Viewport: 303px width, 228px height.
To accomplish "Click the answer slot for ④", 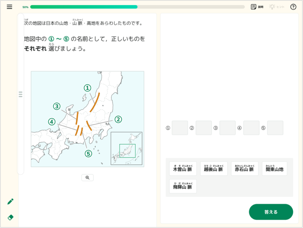I will click(x=251, y=128).
